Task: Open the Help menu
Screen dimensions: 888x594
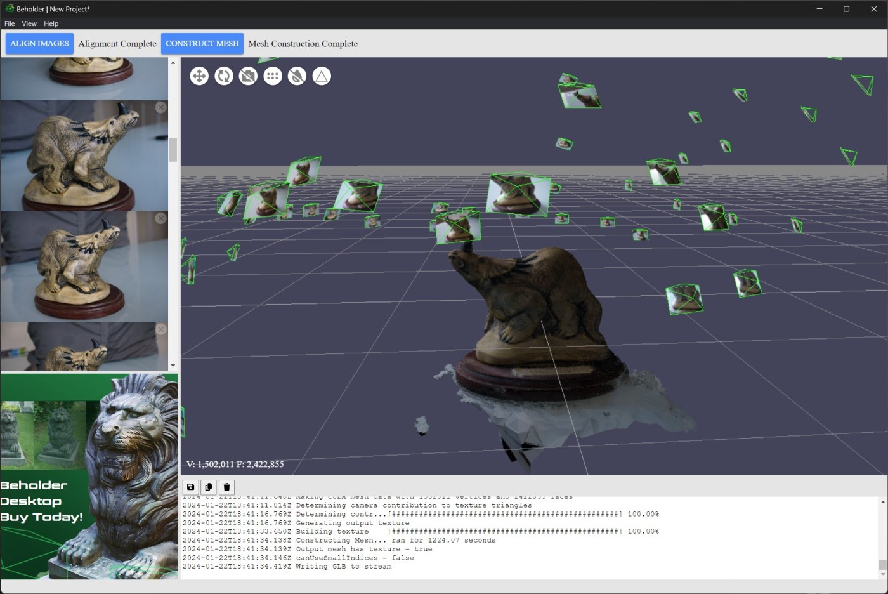Action: pos(51,23)
